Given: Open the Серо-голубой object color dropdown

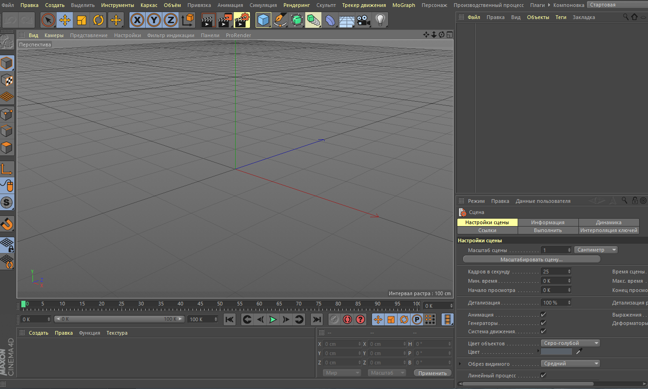Looking at the screenshot, I should (x=571, y=343).
